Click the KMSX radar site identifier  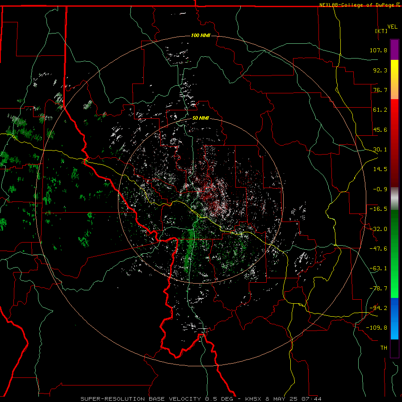(x=254, y=399)
